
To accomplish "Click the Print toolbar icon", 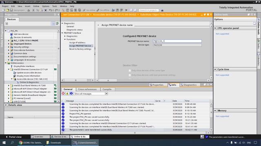I will pyautogui.click(x=29, y=10).
